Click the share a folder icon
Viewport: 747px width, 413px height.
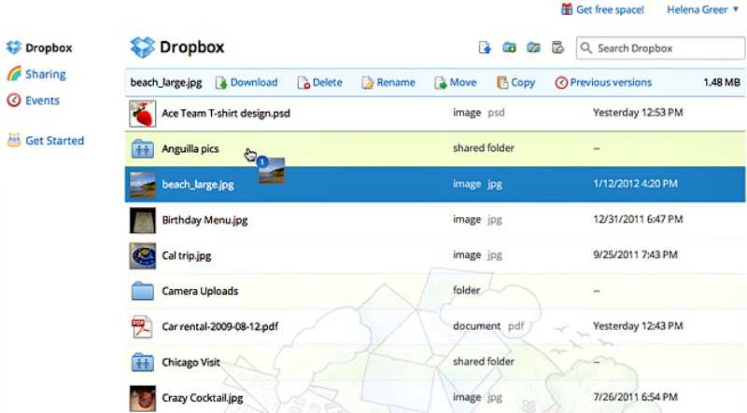pyautogui.click(x=534, y=48)
